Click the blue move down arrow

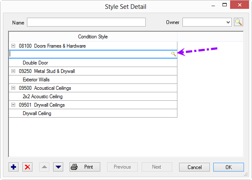[58, 167]
